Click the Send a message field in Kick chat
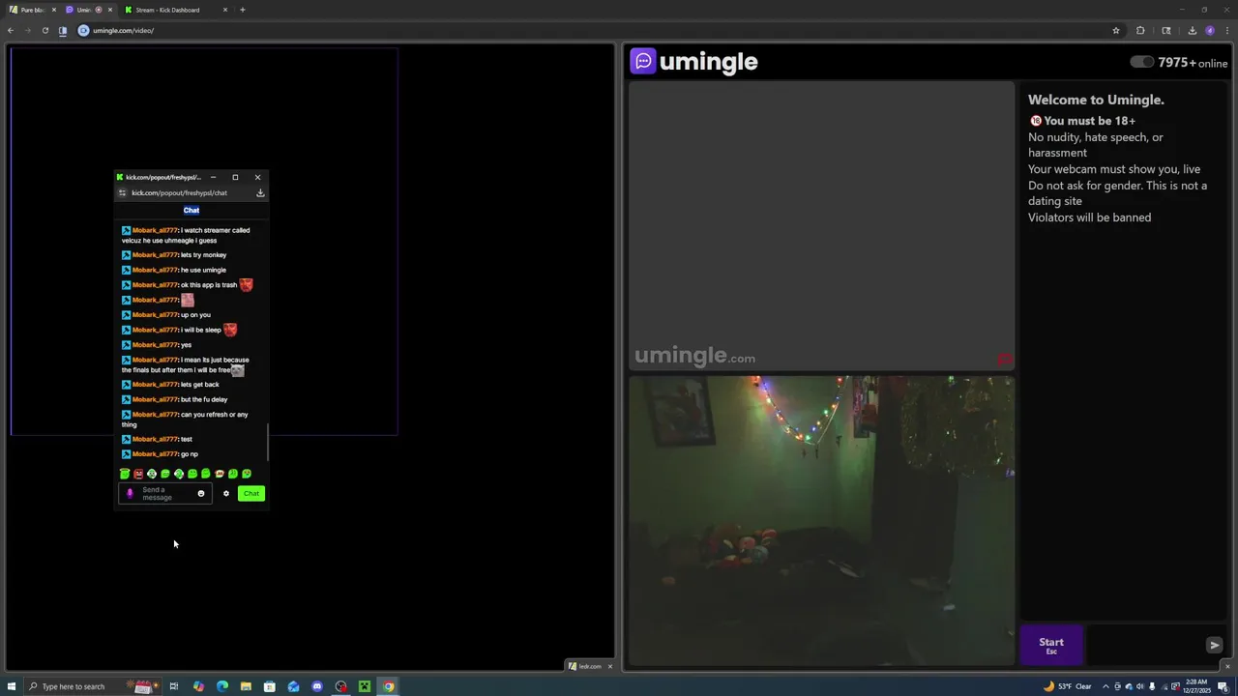The image size is (1238, 696). (x=164, y=494)
